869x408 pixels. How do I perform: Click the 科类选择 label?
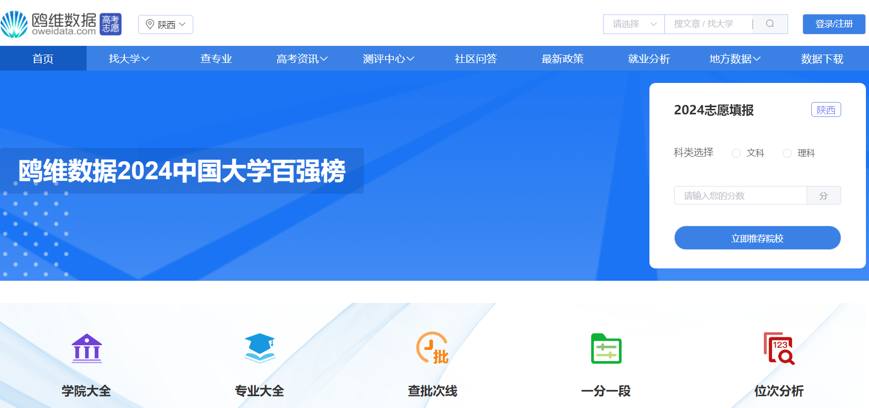pos(694,152)
